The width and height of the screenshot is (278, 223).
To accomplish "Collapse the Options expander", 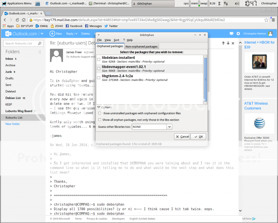I will click(99, 107).
